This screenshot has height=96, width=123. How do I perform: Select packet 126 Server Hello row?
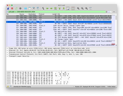pos(59,26)
